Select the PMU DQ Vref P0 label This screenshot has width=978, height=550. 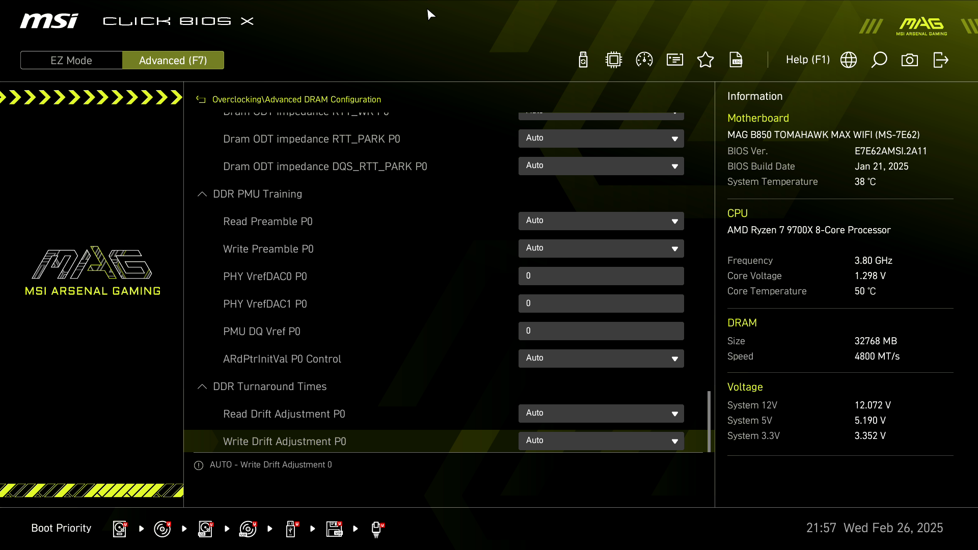pos(262,332)
